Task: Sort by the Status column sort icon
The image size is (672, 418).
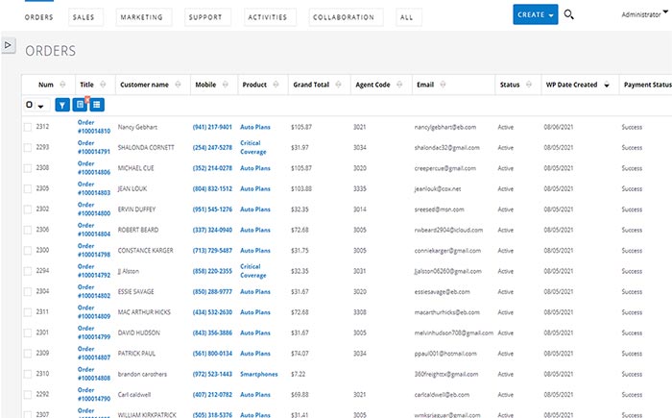Action: (x=529, y=85)
